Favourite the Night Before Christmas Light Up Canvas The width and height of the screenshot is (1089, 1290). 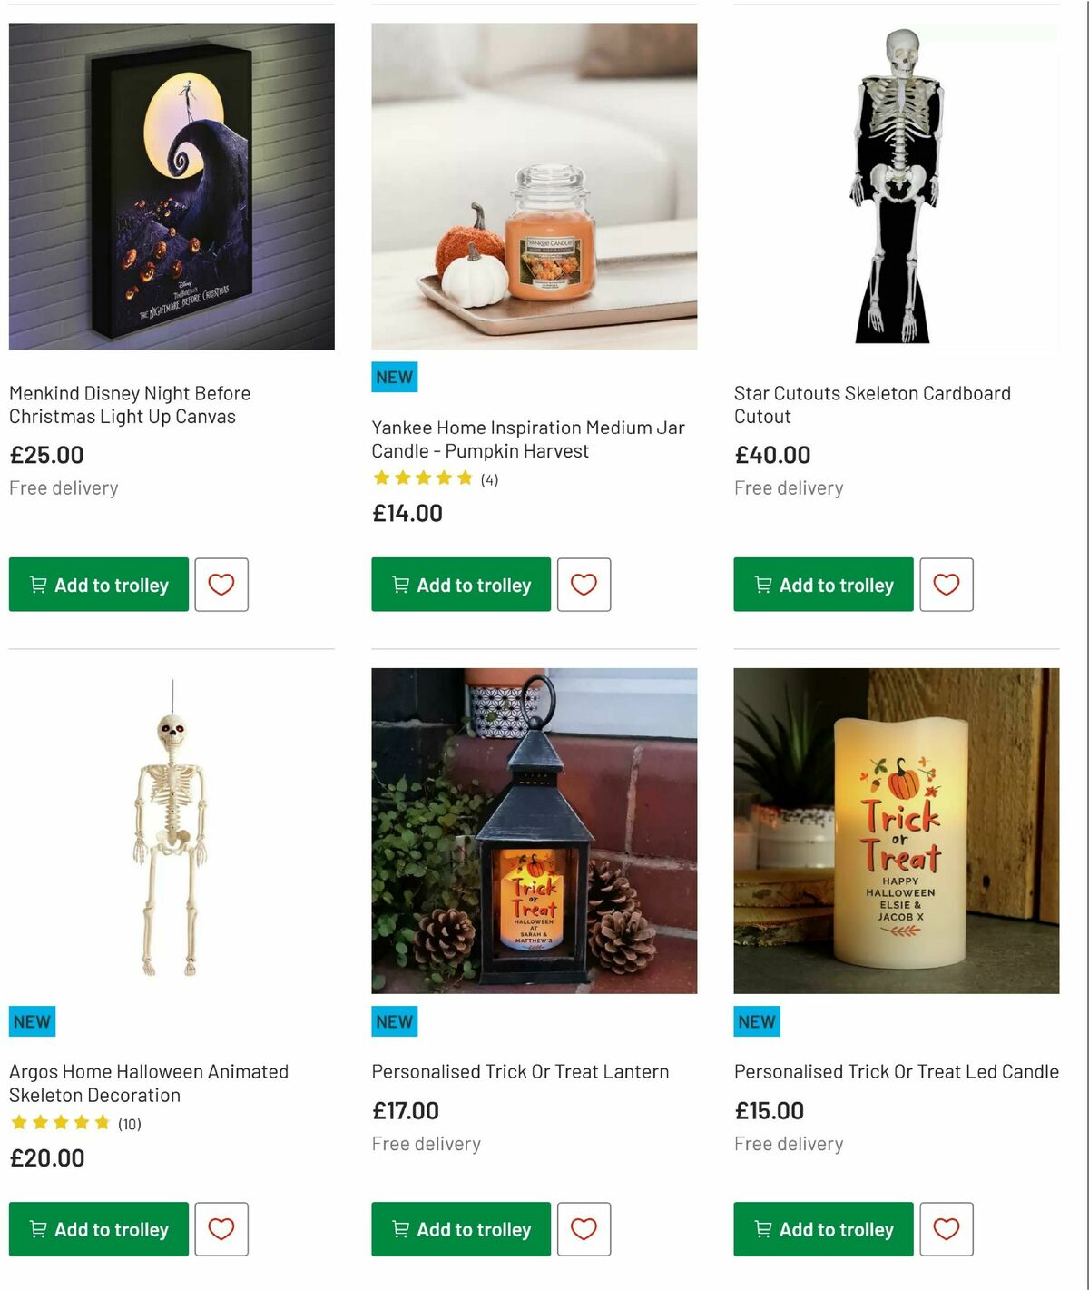pos(221,585)
